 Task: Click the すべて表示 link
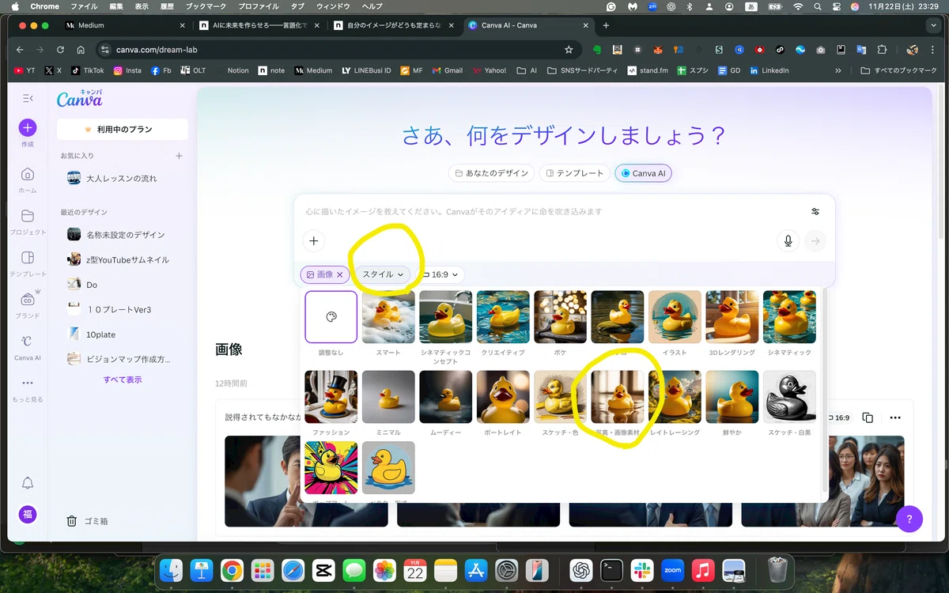coord(123,380)
